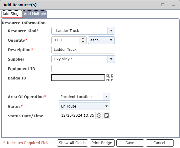This screenshot has height=148, width=180.
Task: Save the new resource
Action: (130, 143)
